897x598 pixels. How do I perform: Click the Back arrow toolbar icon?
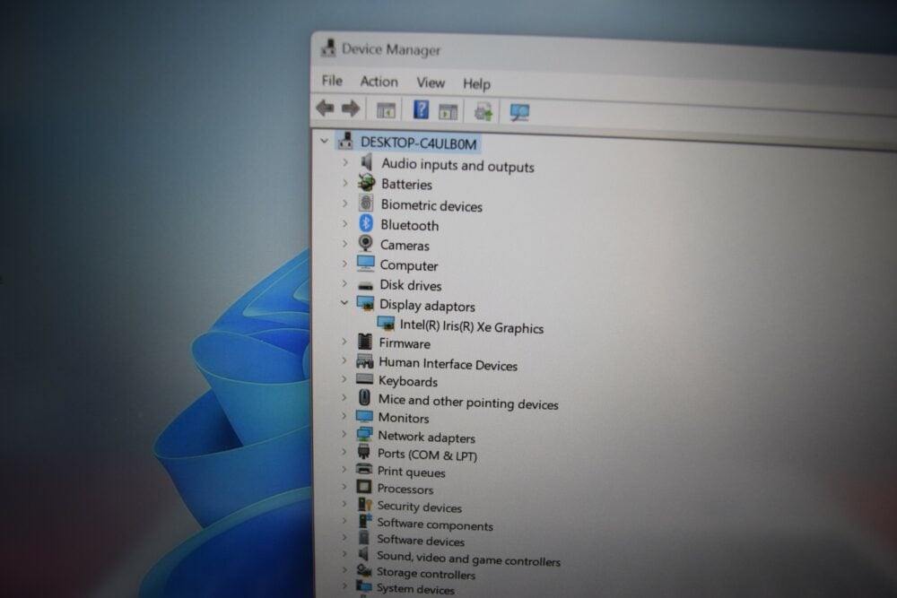click(x=325, y=108)
